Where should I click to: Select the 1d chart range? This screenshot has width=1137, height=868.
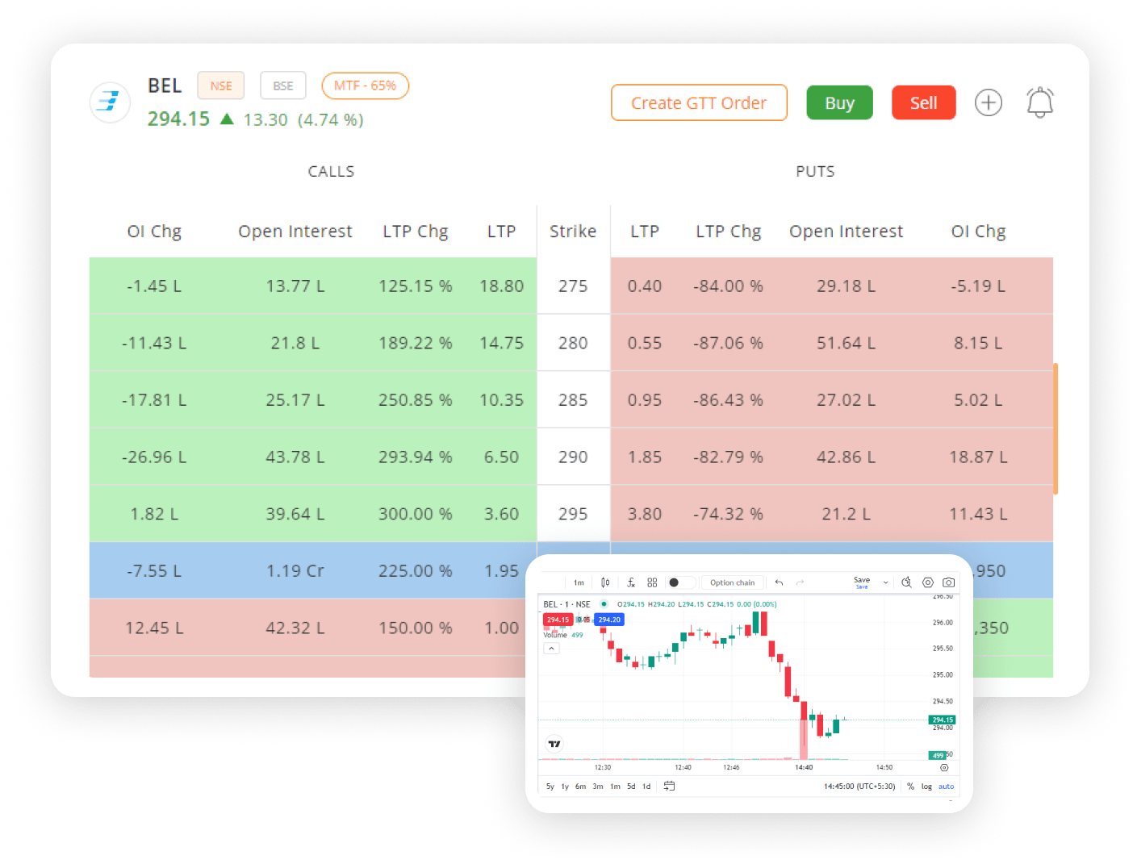pos(646,787)
